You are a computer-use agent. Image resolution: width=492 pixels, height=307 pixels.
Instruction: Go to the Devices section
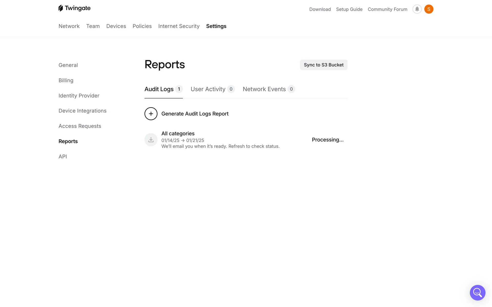(116, 26)
